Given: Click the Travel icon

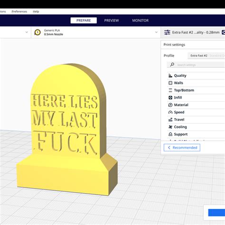Looking at the screenshot, I should click(170, 120).
